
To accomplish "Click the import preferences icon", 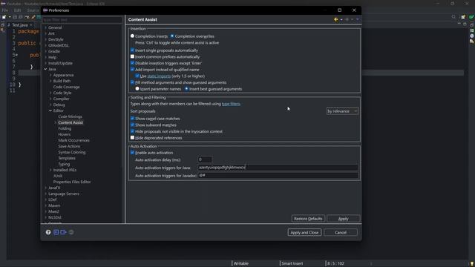I will click(56, 232).
